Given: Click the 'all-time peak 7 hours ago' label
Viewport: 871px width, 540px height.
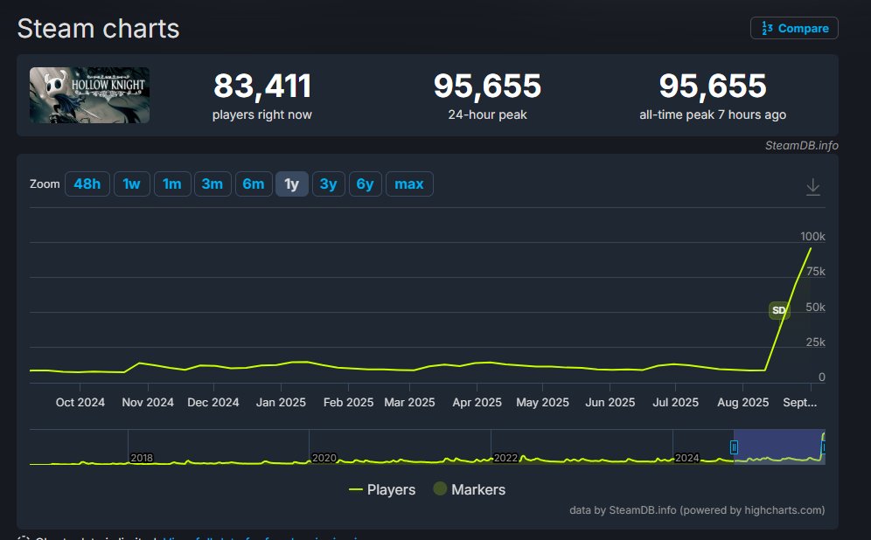Looking at the screenshot, I should (713, 114).
